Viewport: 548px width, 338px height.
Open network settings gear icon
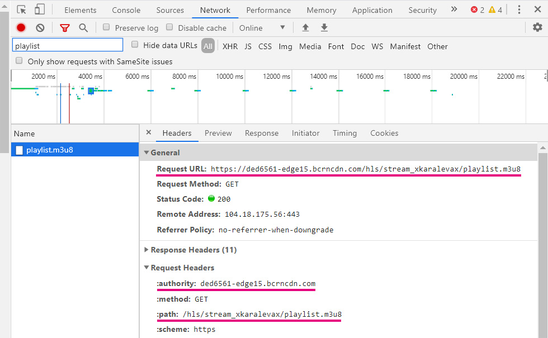click(537, 27)
